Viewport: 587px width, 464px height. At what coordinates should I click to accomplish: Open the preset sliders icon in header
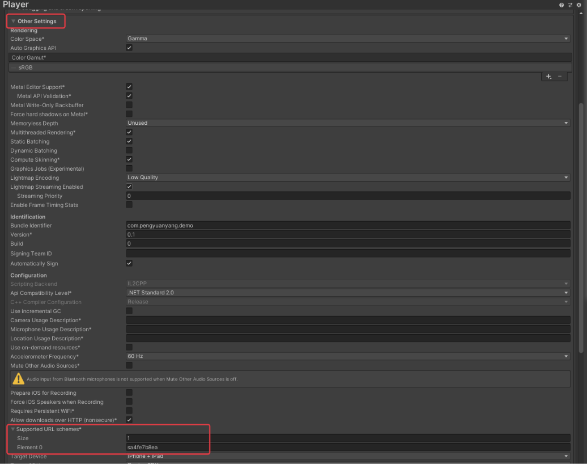pos(570,5)
